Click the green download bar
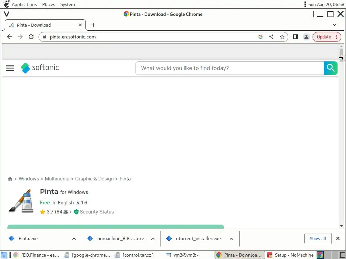 pyautogui.click(x=116, y=227)
